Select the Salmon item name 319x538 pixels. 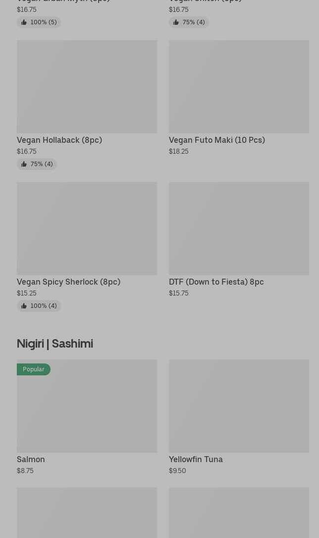(x=31, y=460)
